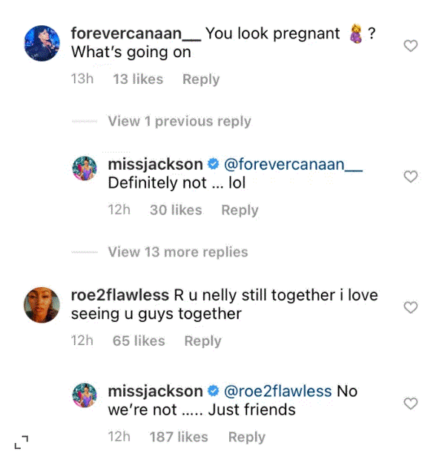Like forevercanaan__'s pregnant comment with heart
Viewport: 445px width, 457px height.
[x=411, y=46]
